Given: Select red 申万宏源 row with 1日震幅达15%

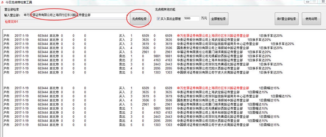Looking at the screenshot, I should point(213,88).
